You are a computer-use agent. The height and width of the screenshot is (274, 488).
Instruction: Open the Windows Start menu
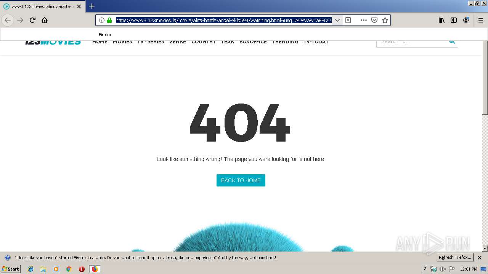[x=10, y=269]
